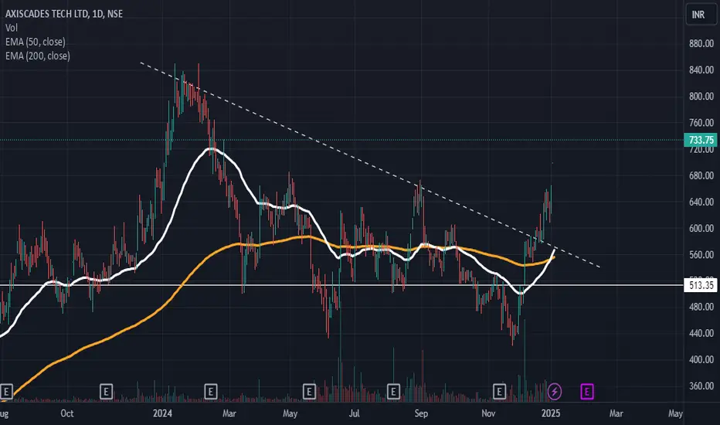Image resolution: width=720 pixels, height=425 pixels.
Task: Click the earnings E marker above May 2024
Action: point(309,392)
